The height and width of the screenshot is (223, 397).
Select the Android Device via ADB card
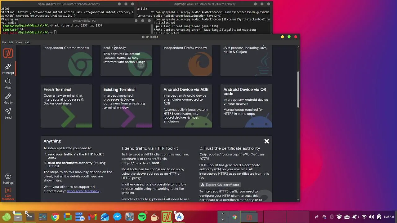click(x=186, y=106)
